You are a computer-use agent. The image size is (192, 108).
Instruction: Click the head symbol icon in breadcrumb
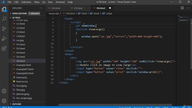91,13
